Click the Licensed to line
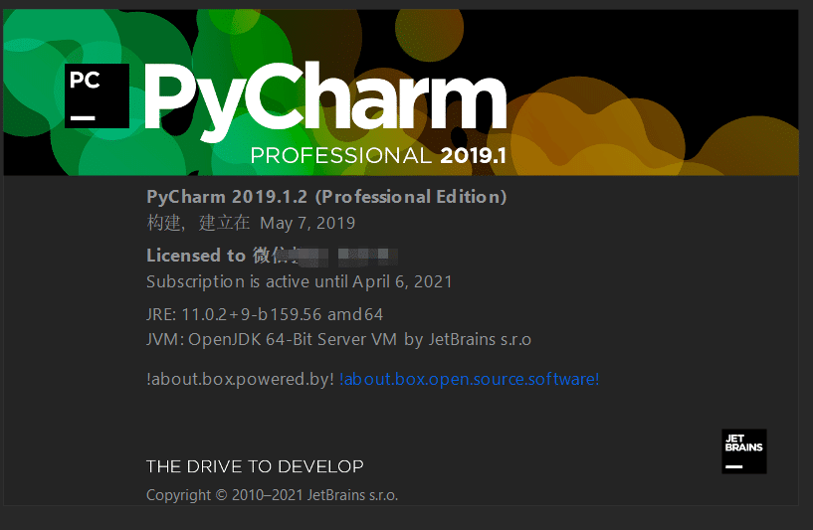The image size is (813, 530). coord(196,255)
